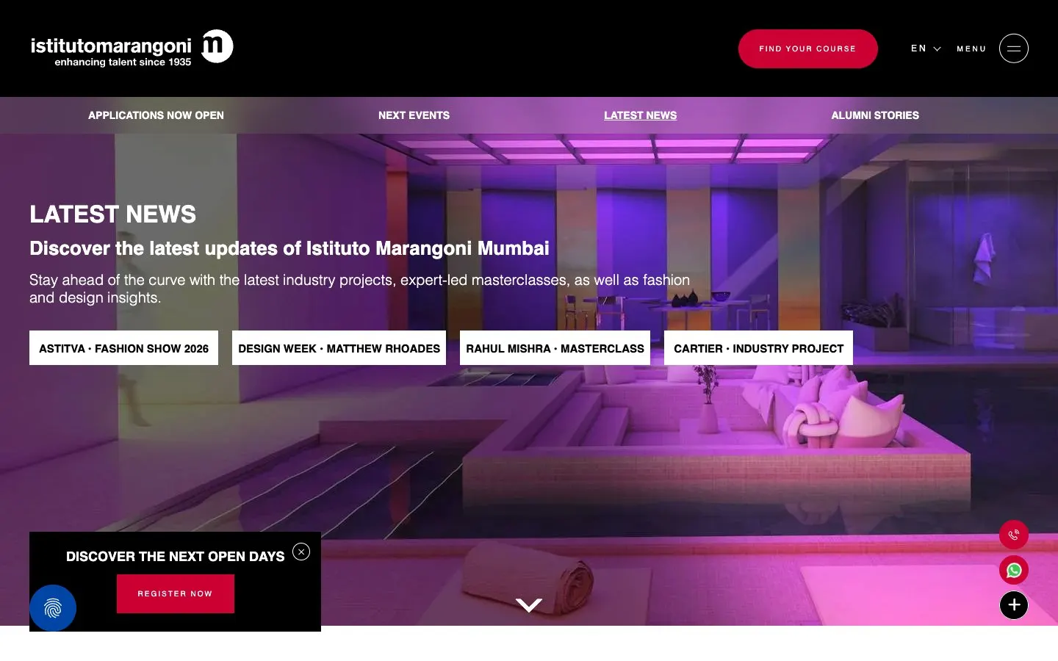1058x661 pixels.
Task: Select the Latest News tab
Action: (640, 115)
